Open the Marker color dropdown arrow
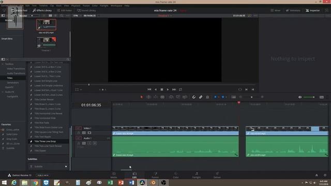Image resolution: width=331 pixels, height=186 pixels. click(227, 97)
